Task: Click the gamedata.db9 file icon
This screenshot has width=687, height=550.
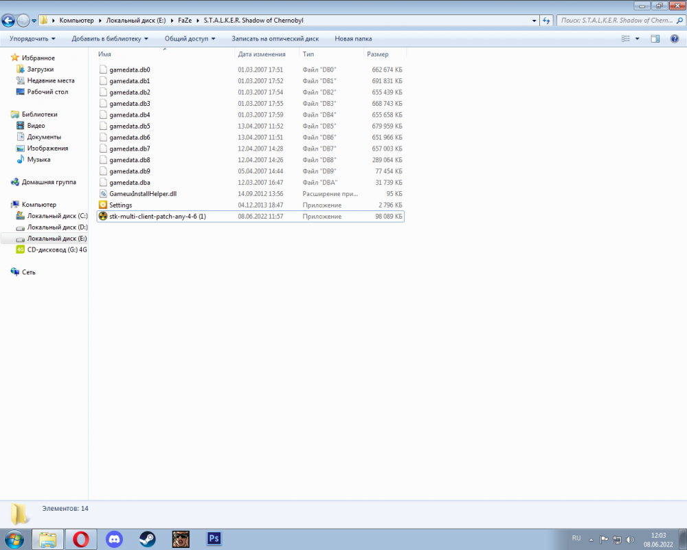Action: pyautogui.click(x=103, y=171)
